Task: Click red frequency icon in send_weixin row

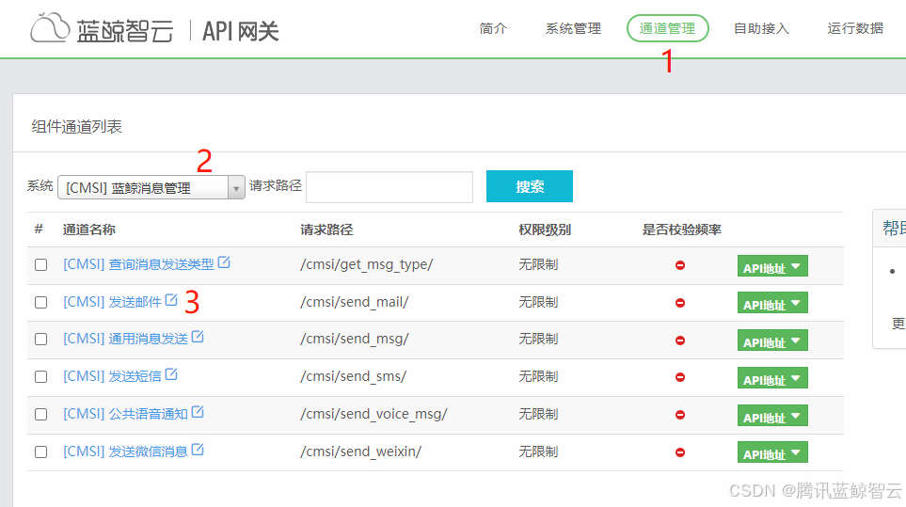Action: pyautogui.click(x=680, y=452)
